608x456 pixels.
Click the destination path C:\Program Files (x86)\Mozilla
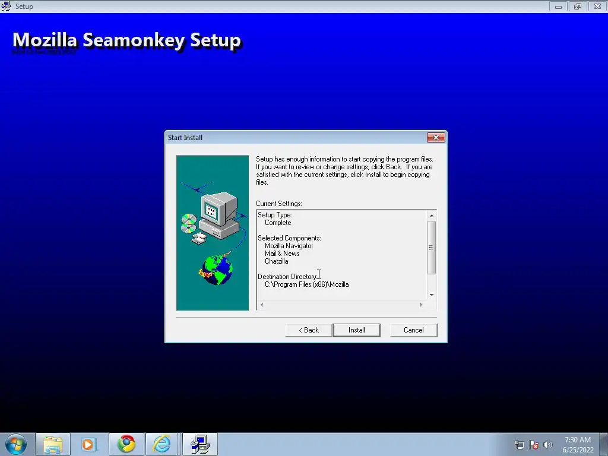307,284
